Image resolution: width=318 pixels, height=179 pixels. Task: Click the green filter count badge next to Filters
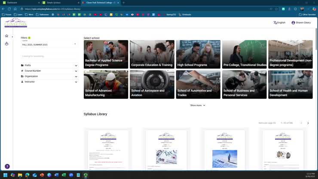[29, 38]
